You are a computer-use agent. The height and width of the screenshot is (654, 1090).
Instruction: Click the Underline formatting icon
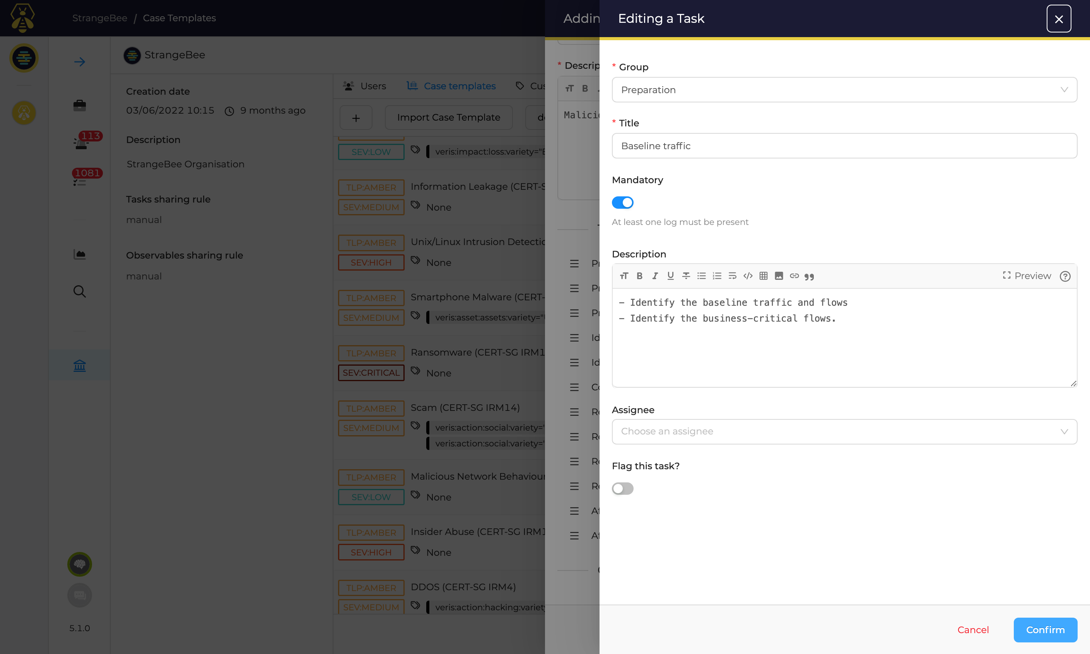click(670, 276)
